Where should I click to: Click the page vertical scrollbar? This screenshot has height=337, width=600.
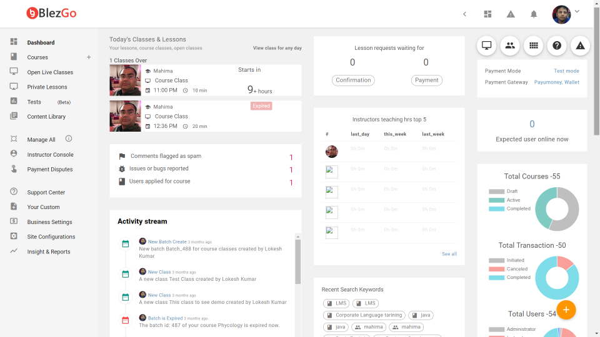(596, 72)
